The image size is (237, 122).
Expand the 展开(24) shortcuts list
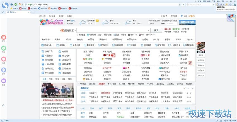tap(150, 35)
